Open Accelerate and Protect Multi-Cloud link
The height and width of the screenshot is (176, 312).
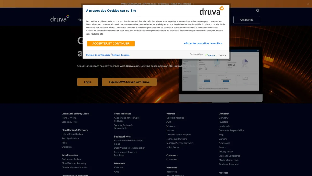129,142
